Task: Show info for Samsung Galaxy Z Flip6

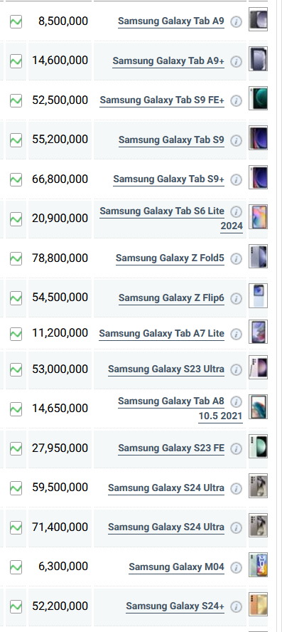Action: [236, 298]
